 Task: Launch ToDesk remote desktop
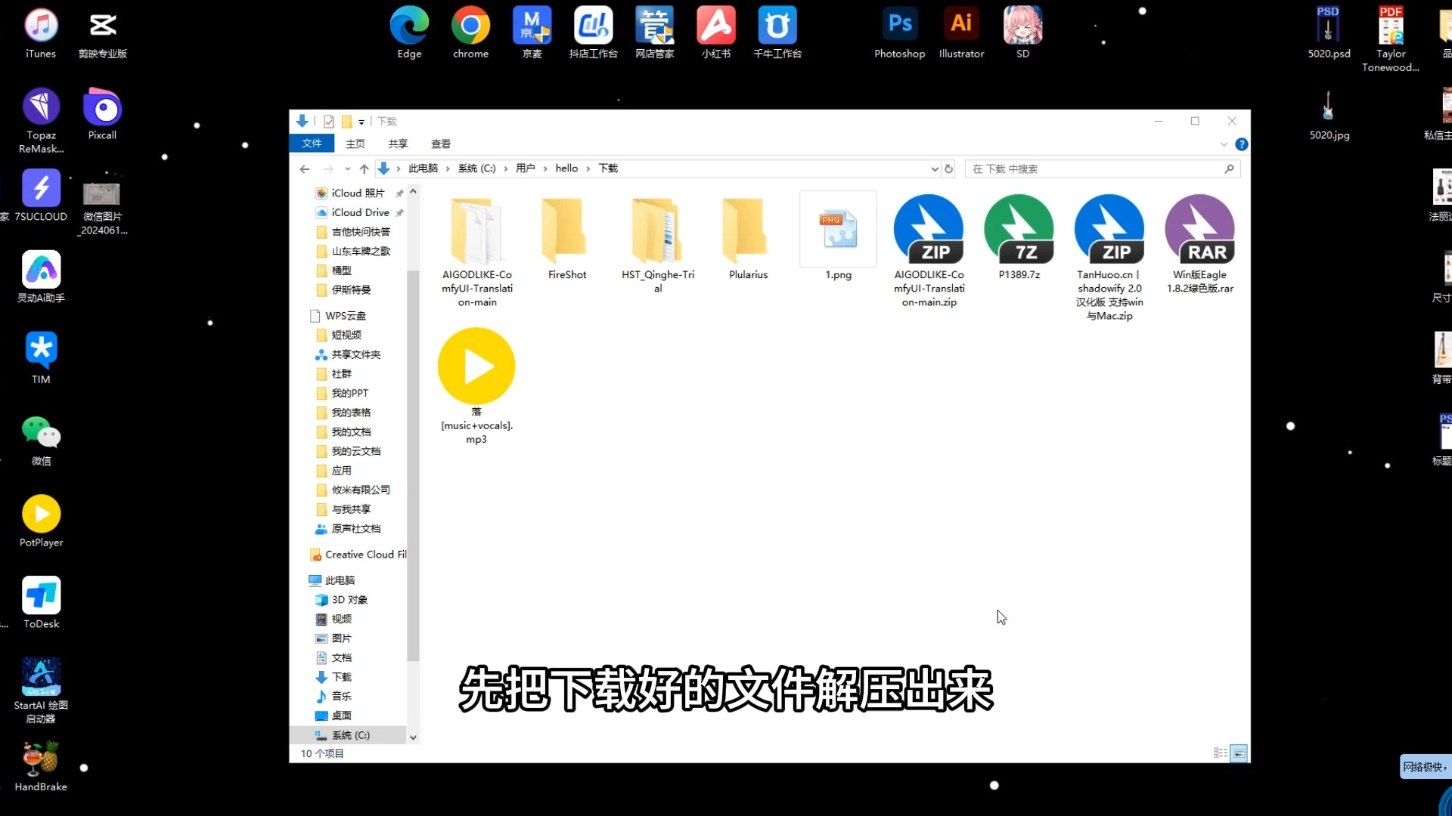[41, 597]
